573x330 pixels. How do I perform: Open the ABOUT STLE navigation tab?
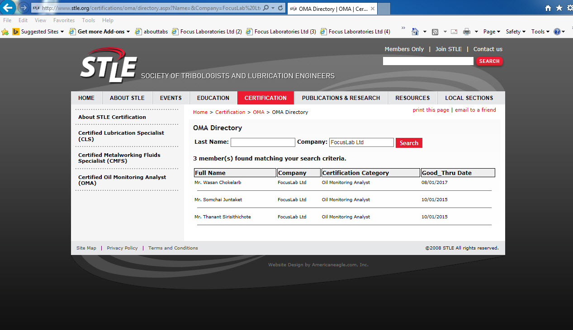pos(127,98)
